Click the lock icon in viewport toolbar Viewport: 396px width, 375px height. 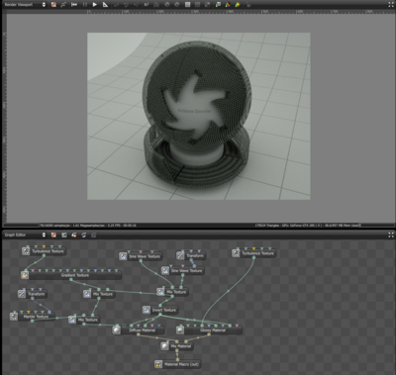point(248,4)
